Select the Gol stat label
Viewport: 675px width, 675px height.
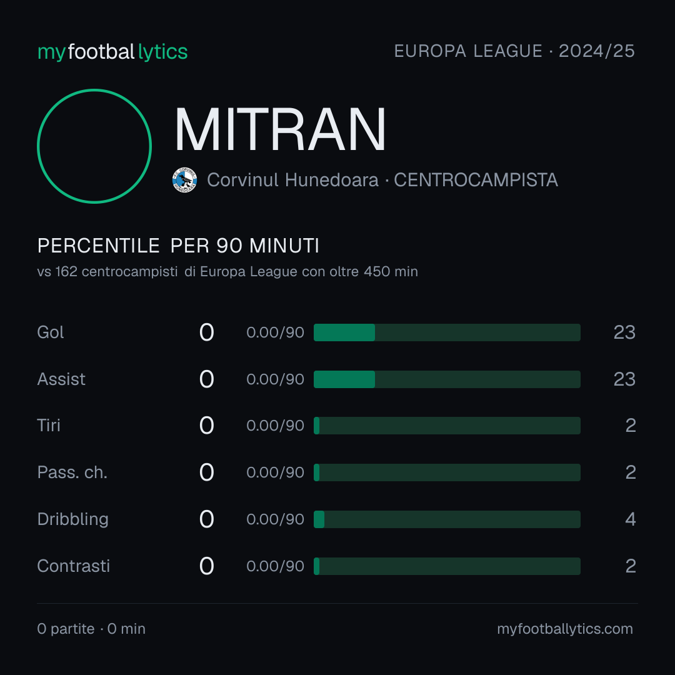coord(51,332)
